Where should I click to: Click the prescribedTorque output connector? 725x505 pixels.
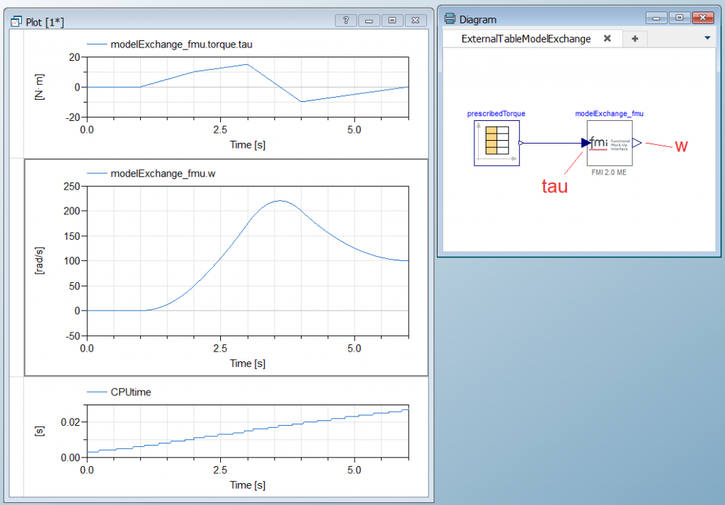(x=521, y=144)
